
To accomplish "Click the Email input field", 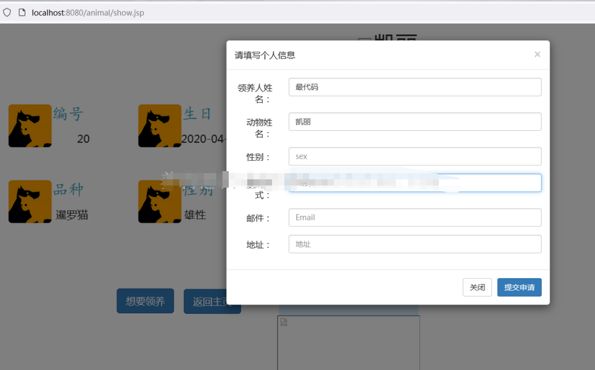I will (415, 217).
